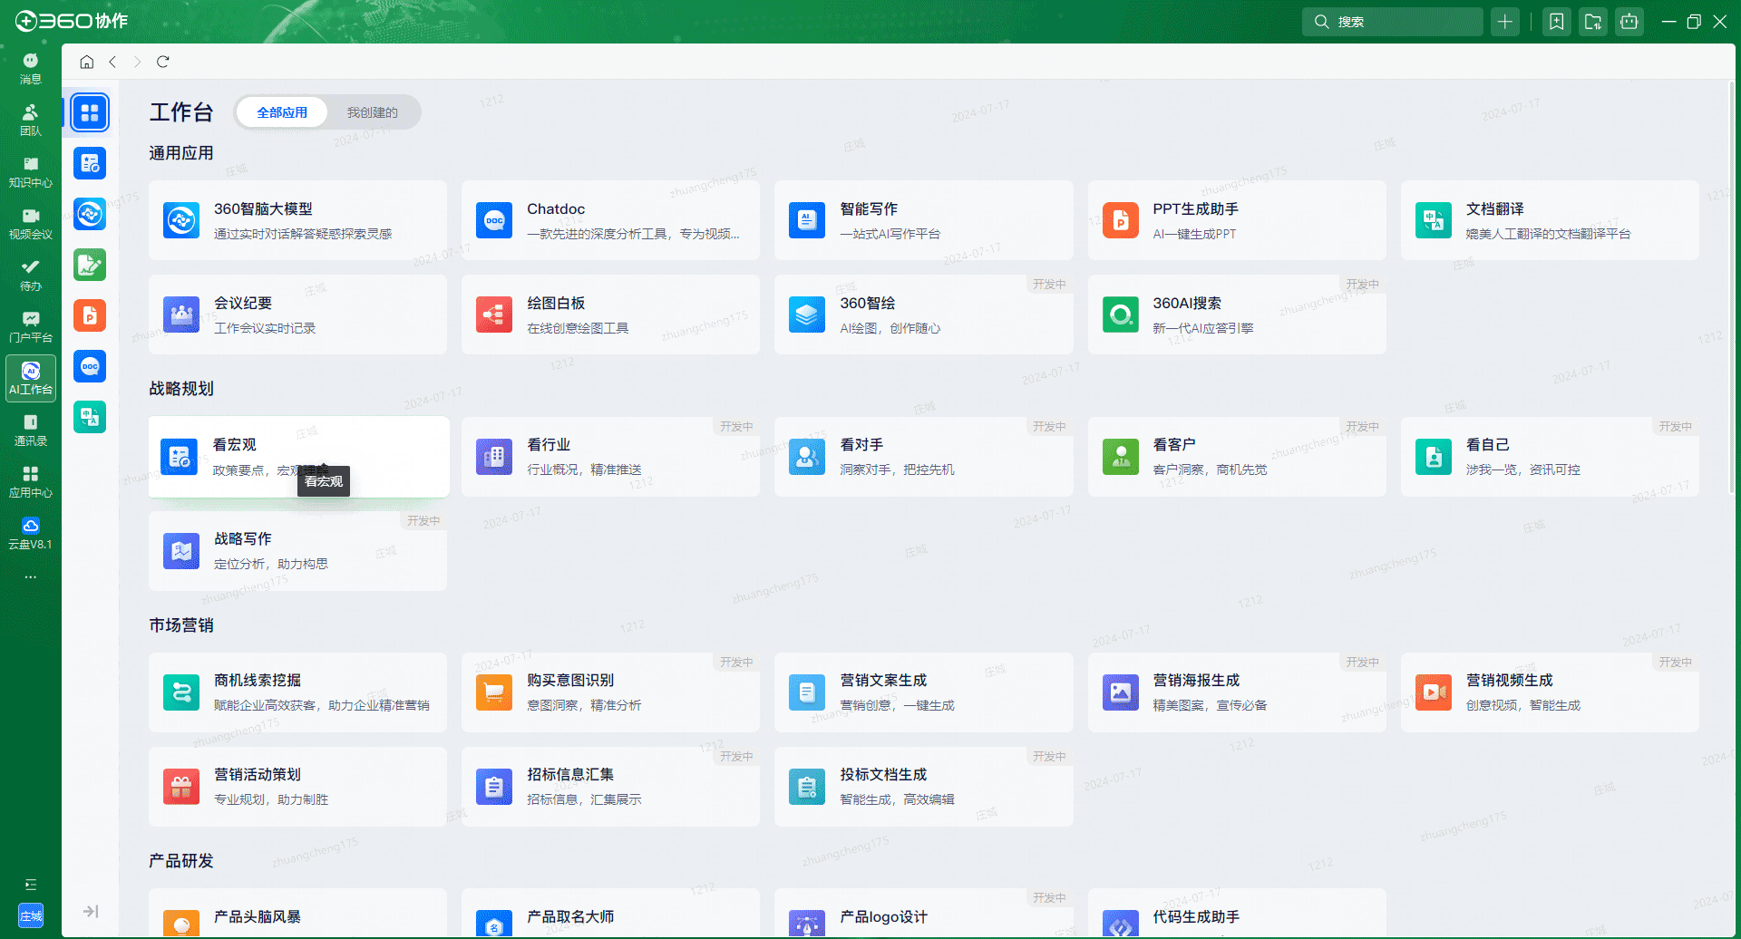This screenshot has width=1741, height=939.
Task: Click the robot icon in the title bar
Action: click(x=1629, y=22)
